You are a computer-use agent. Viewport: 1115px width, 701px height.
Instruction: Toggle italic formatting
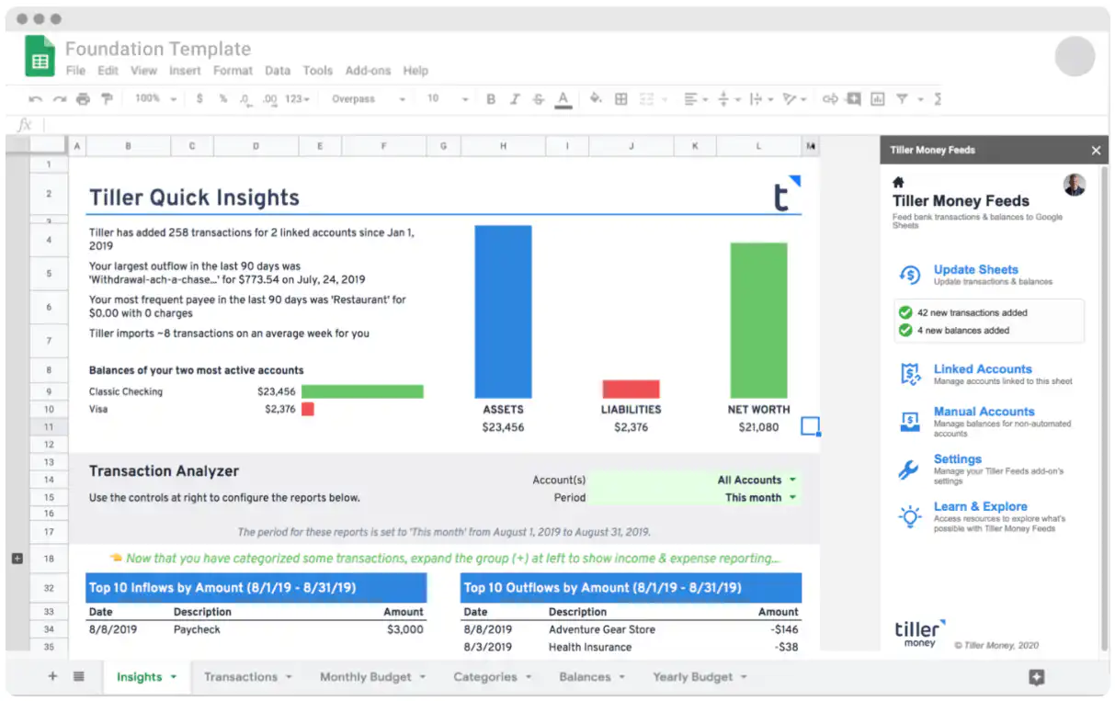tap(515, 99)
